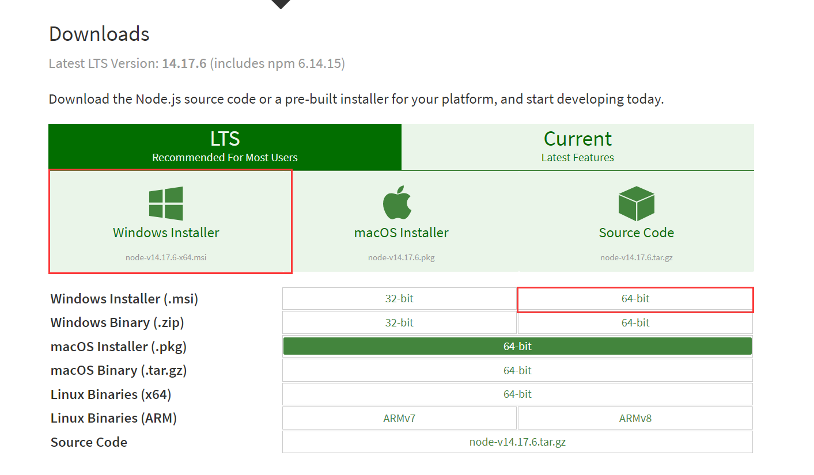
Task: Click the 14.17.6 LTS version number
Action: point(184,63)
